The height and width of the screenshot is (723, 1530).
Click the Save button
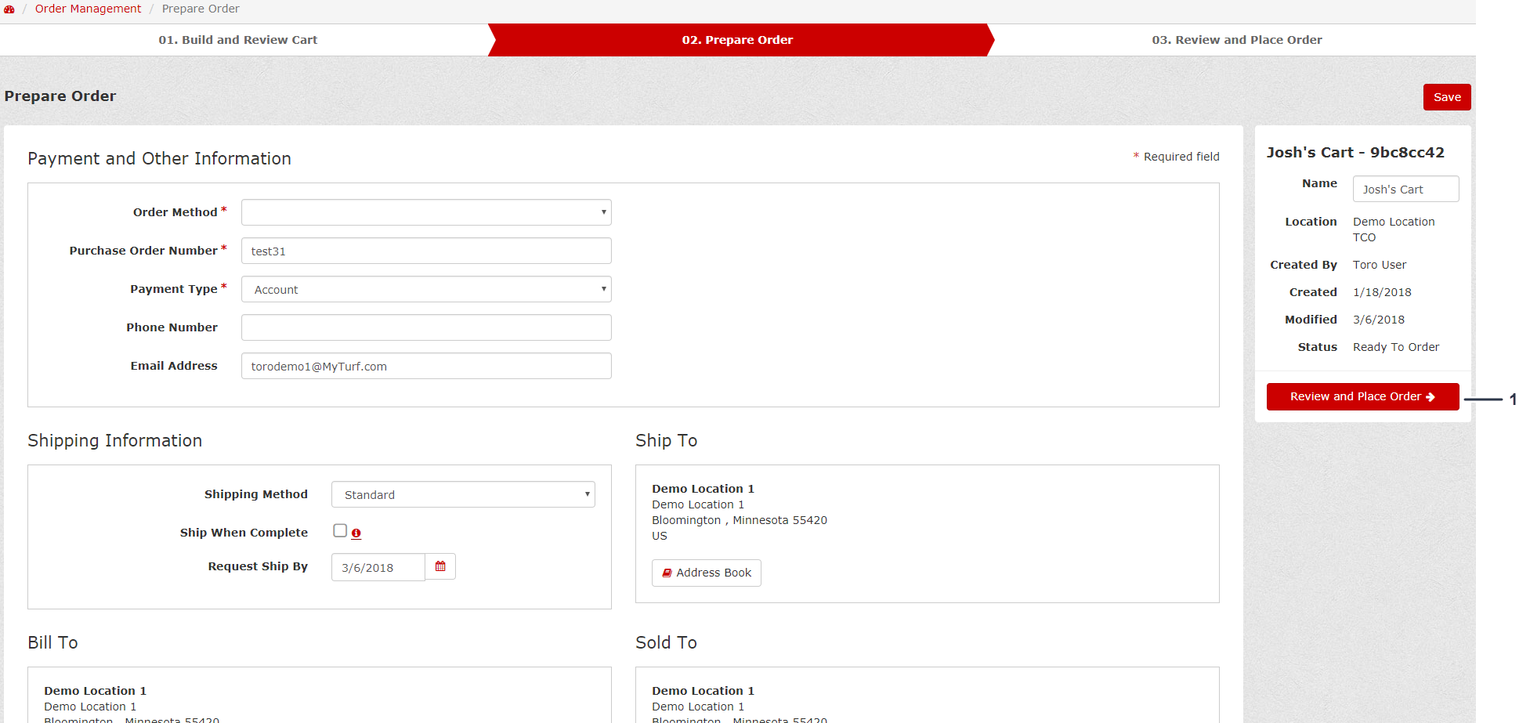coord(1446,97)
